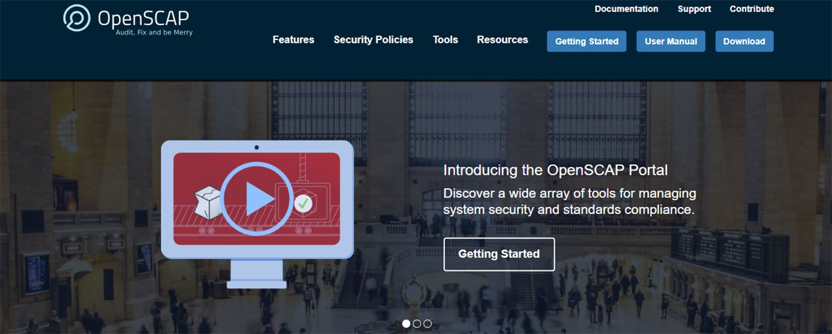
Task: Click the OpenSCAP logo icon
Action: tap(77, 18)
